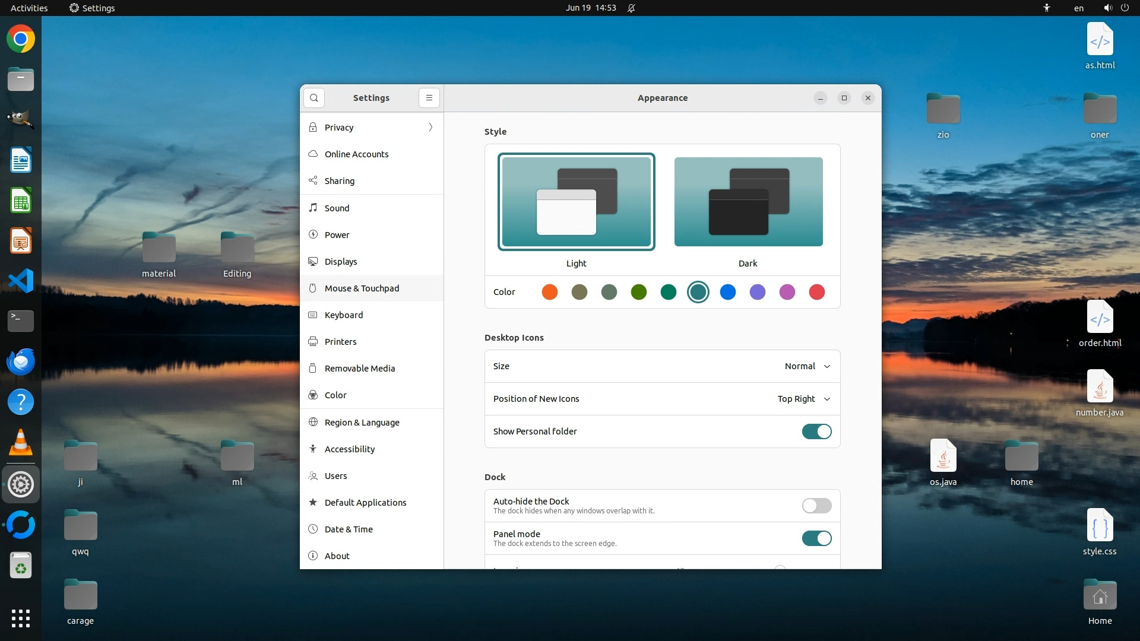Open the icon Size dropdown
This screenshot has height=641, width=1140.
pos(807,366)
